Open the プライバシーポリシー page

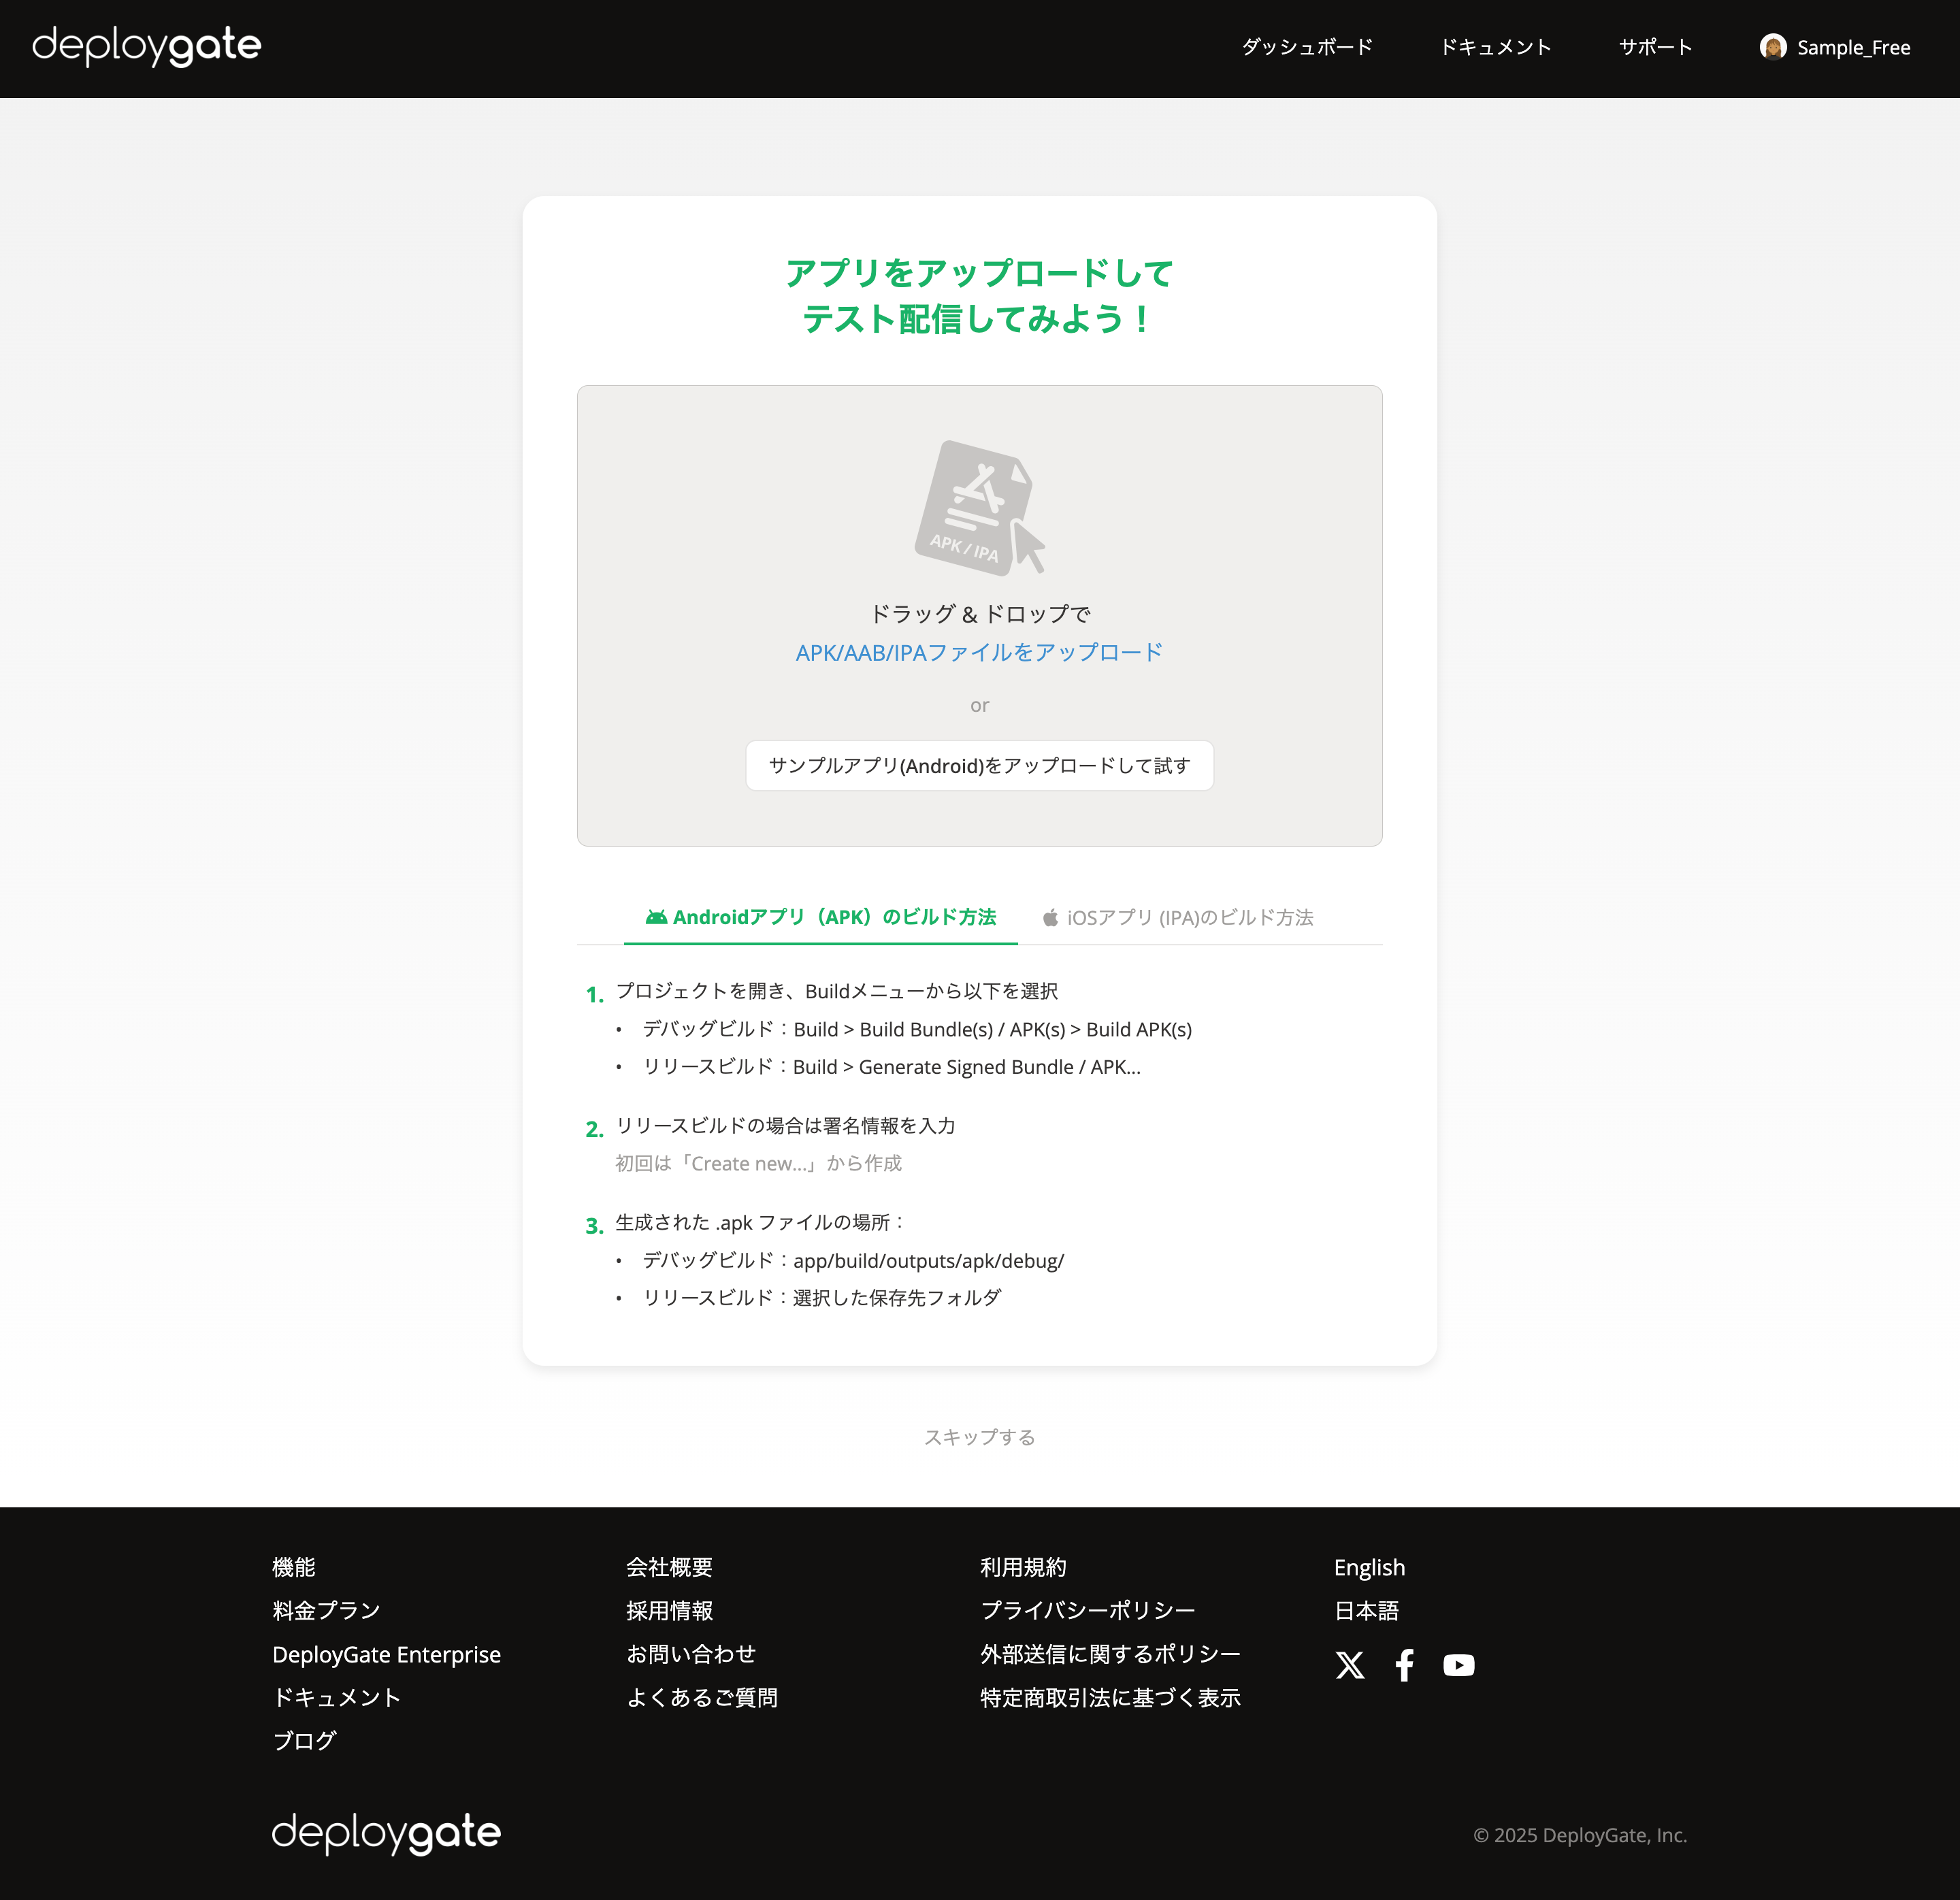pyautogui.click(x=1087, y=1610)
